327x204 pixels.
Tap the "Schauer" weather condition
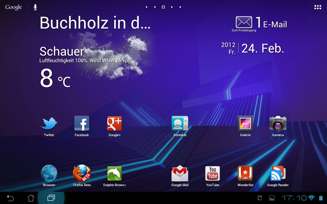click(62, 52)
